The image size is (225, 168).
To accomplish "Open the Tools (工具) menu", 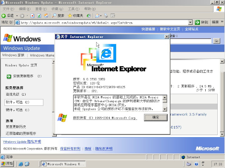I will coord(74,9).
